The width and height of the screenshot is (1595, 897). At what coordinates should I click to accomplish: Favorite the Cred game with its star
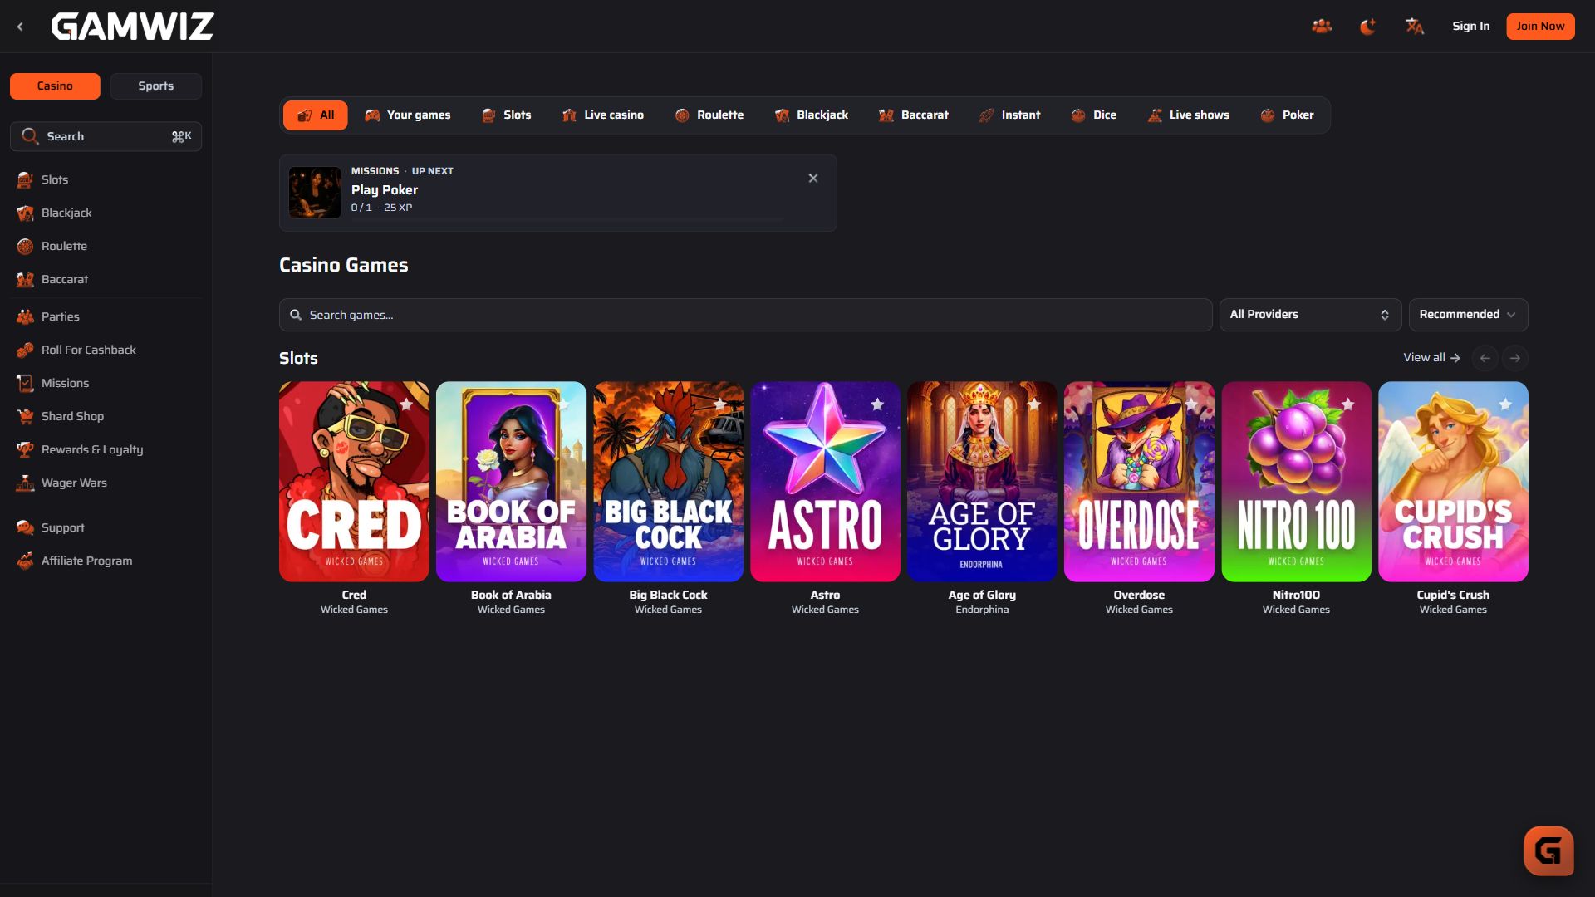point(406,404)
